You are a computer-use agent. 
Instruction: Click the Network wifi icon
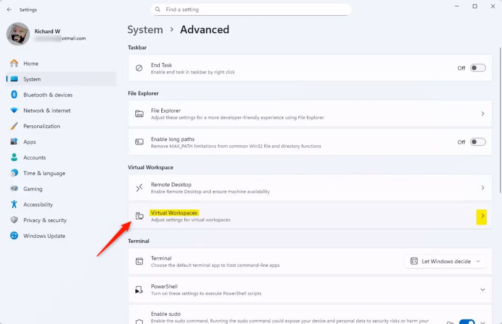[x=14, y=110]
